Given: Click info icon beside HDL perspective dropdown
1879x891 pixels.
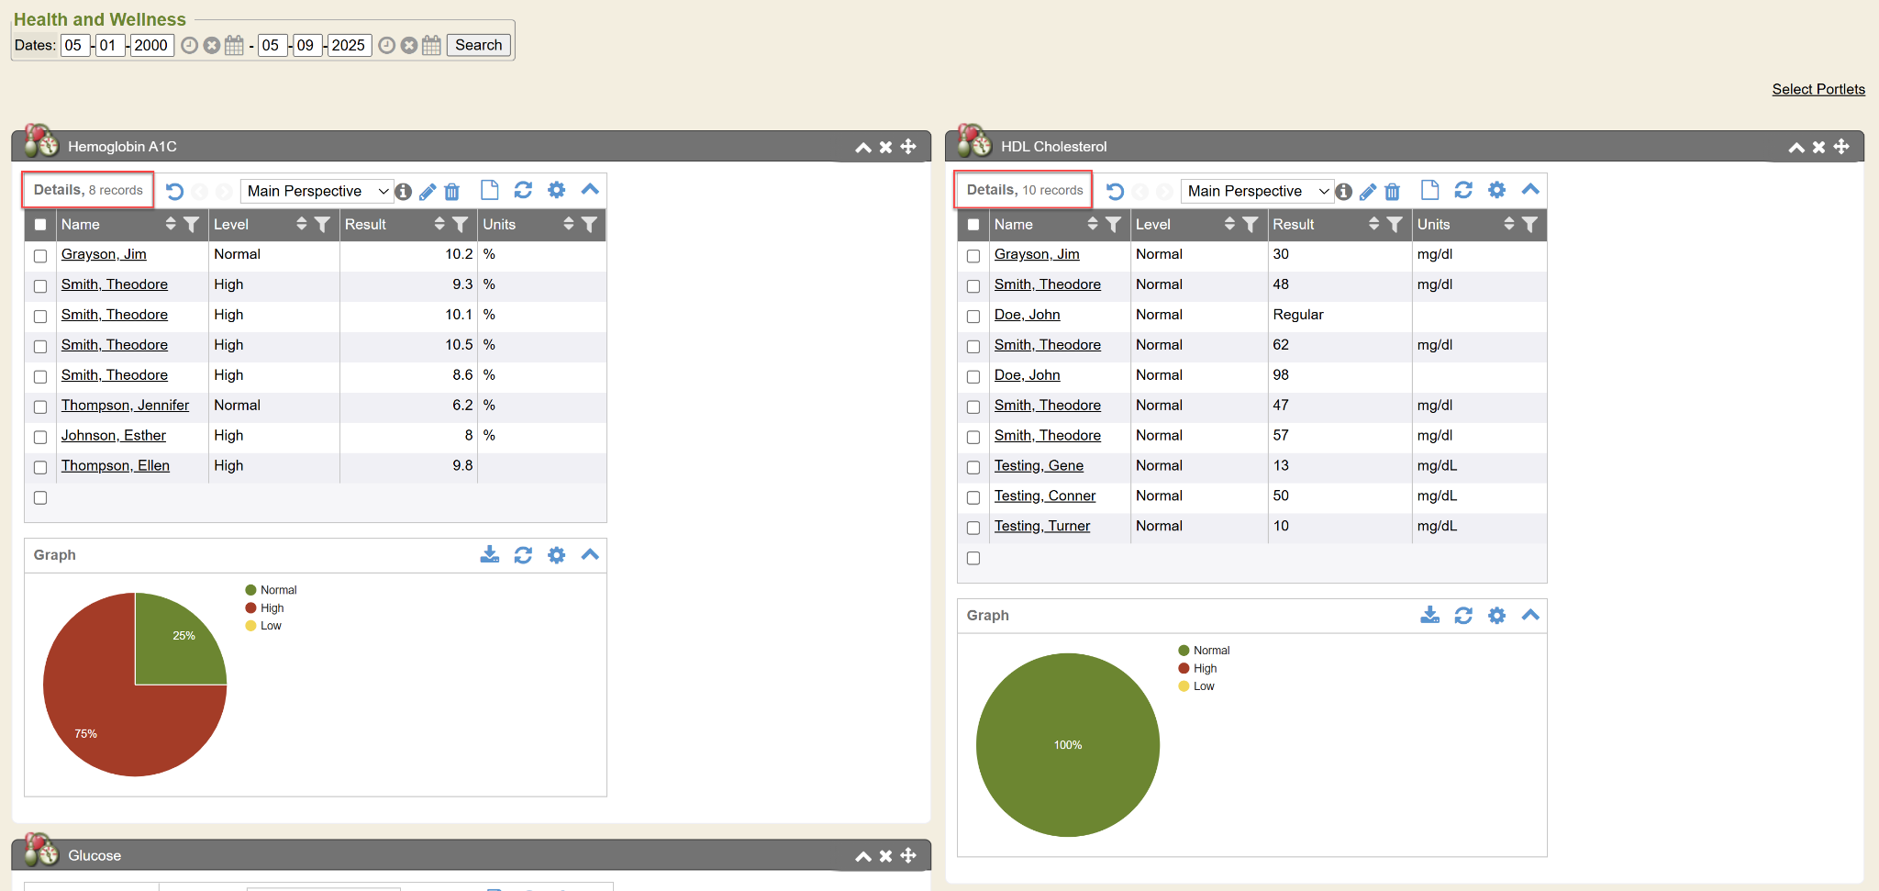Looking at the screenshot, I should click(1344, 192).
